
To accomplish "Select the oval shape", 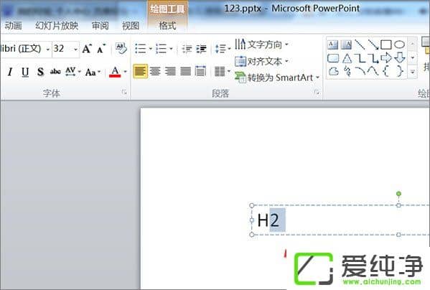I will 399,45.
